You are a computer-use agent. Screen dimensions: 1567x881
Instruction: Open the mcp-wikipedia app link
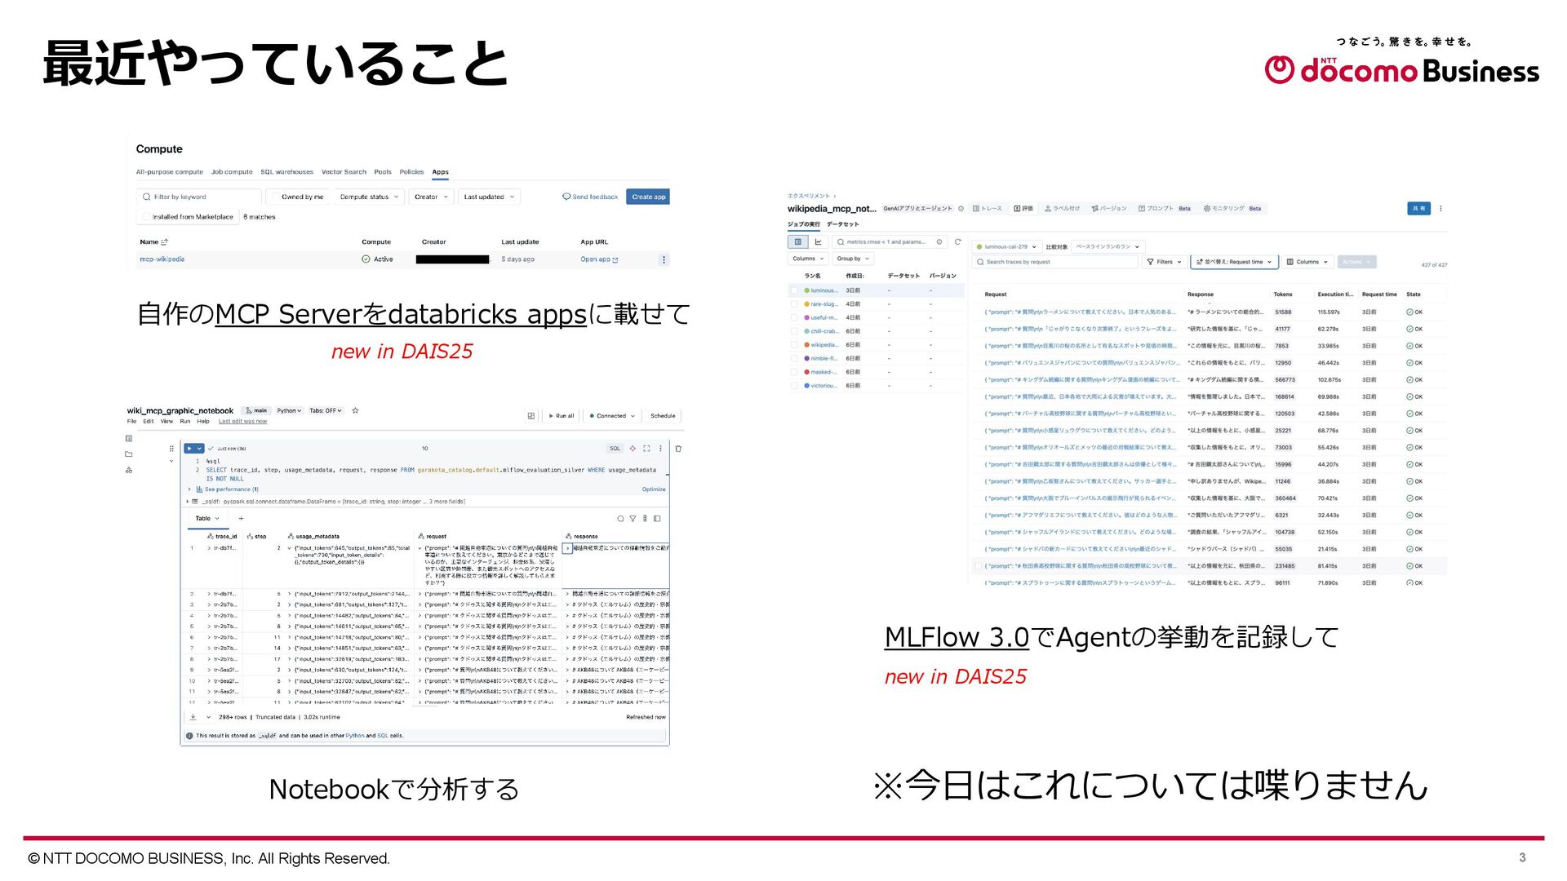(x=162, y=259)
